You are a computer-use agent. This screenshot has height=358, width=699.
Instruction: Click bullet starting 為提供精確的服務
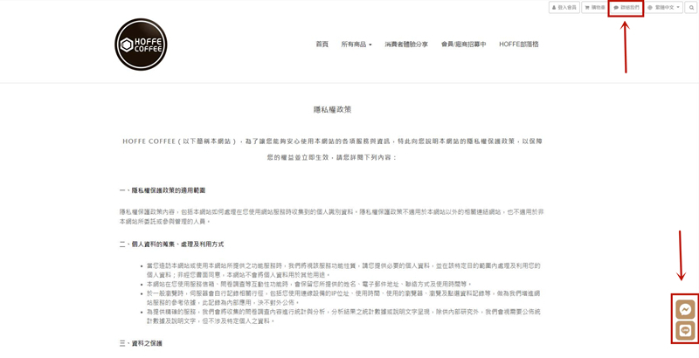343,316
